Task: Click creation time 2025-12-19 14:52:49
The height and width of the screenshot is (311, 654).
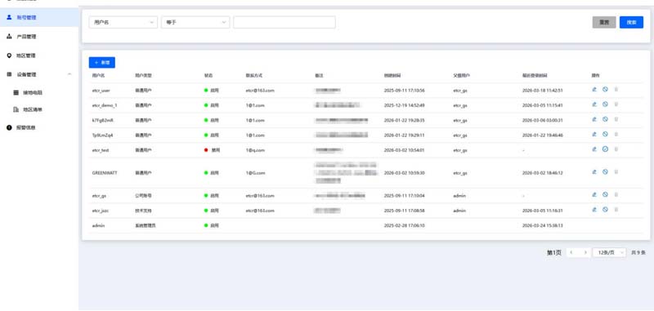Action: point(404,105)
